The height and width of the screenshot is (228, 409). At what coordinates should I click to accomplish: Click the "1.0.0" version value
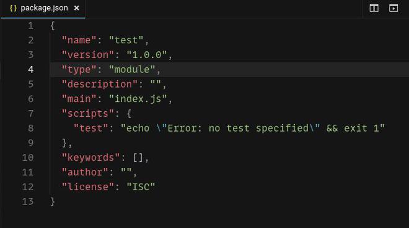[147, 54]
